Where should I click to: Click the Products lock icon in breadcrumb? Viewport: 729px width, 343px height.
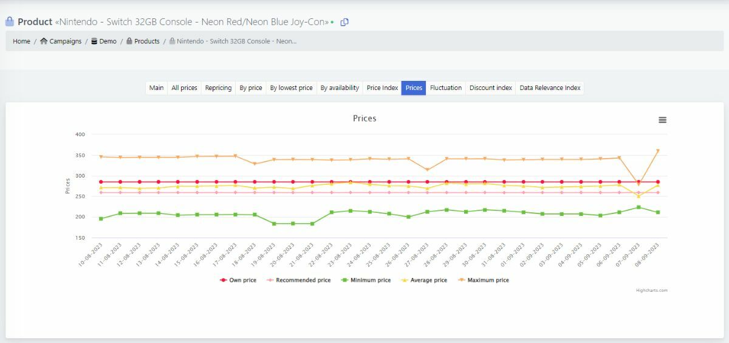pos(129,41)
